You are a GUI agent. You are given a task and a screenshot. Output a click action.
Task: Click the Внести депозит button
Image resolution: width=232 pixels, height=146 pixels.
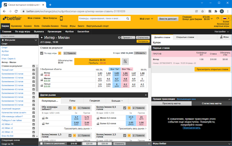pos(168,19)
